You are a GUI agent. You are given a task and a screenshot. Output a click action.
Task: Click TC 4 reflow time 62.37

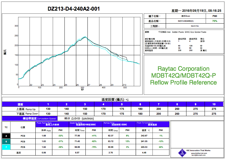pyautogui.click(x=111, y=136)
